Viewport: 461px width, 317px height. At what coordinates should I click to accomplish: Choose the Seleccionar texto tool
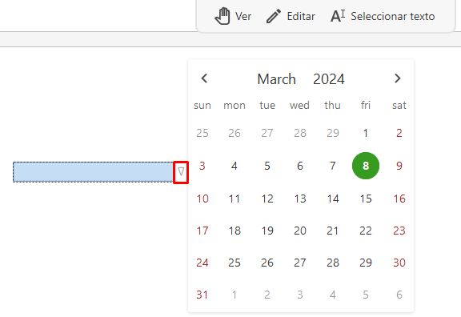coord(383,16)
